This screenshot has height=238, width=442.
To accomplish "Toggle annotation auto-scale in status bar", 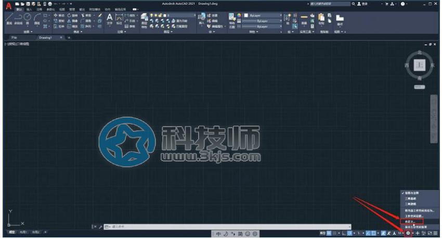I will click(x=389, y=233).
